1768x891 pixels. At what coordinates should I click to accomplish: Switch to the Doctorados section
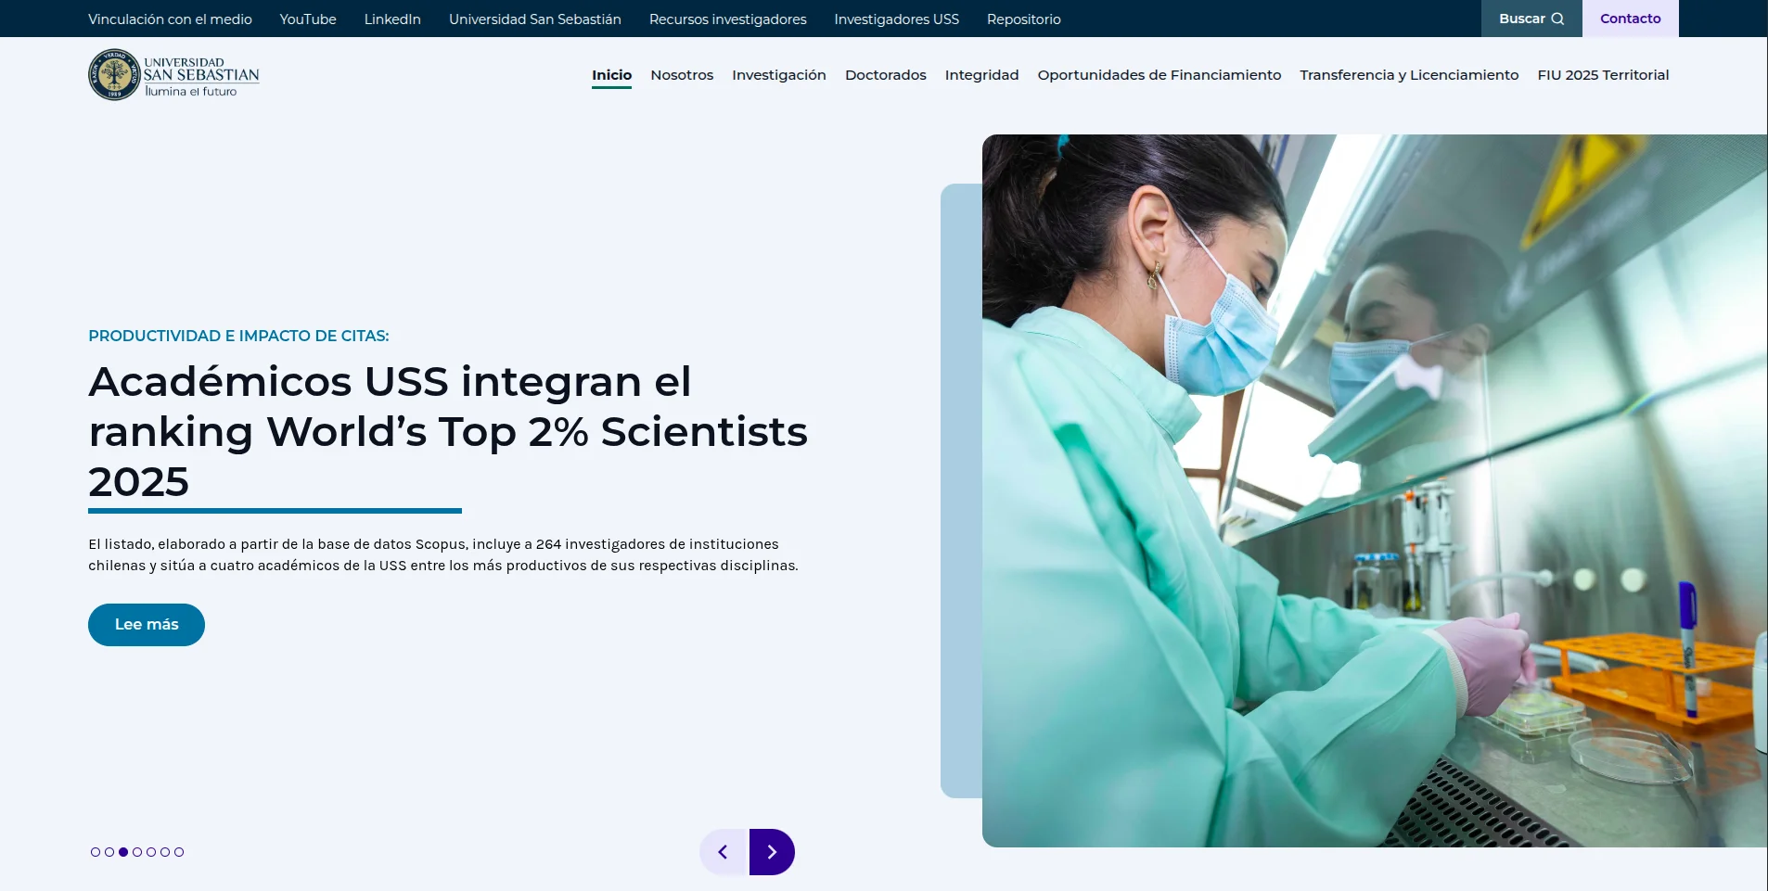click(885, 75)
